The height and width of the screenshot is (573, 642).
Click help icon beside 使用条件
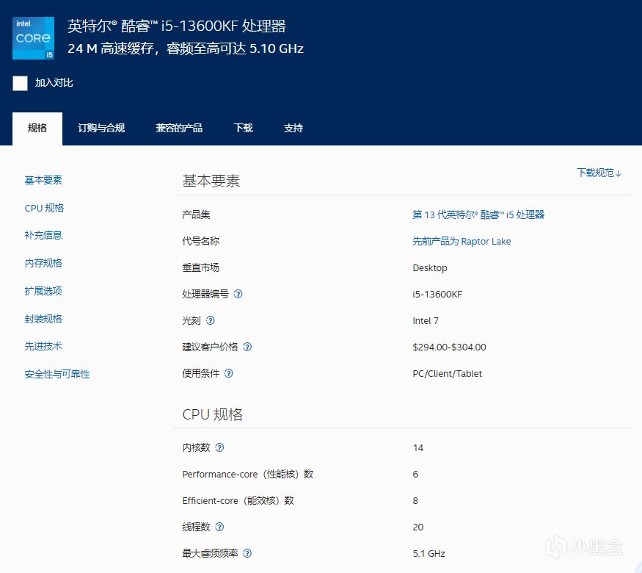(x=229, y=373)
